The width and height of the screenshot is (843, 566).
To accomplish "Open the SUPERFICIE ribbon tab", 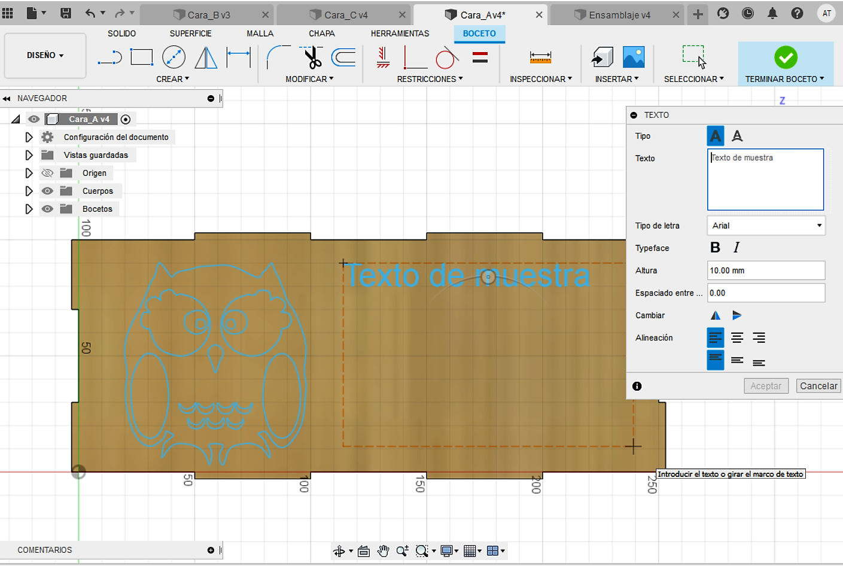I will coord(190,34).
